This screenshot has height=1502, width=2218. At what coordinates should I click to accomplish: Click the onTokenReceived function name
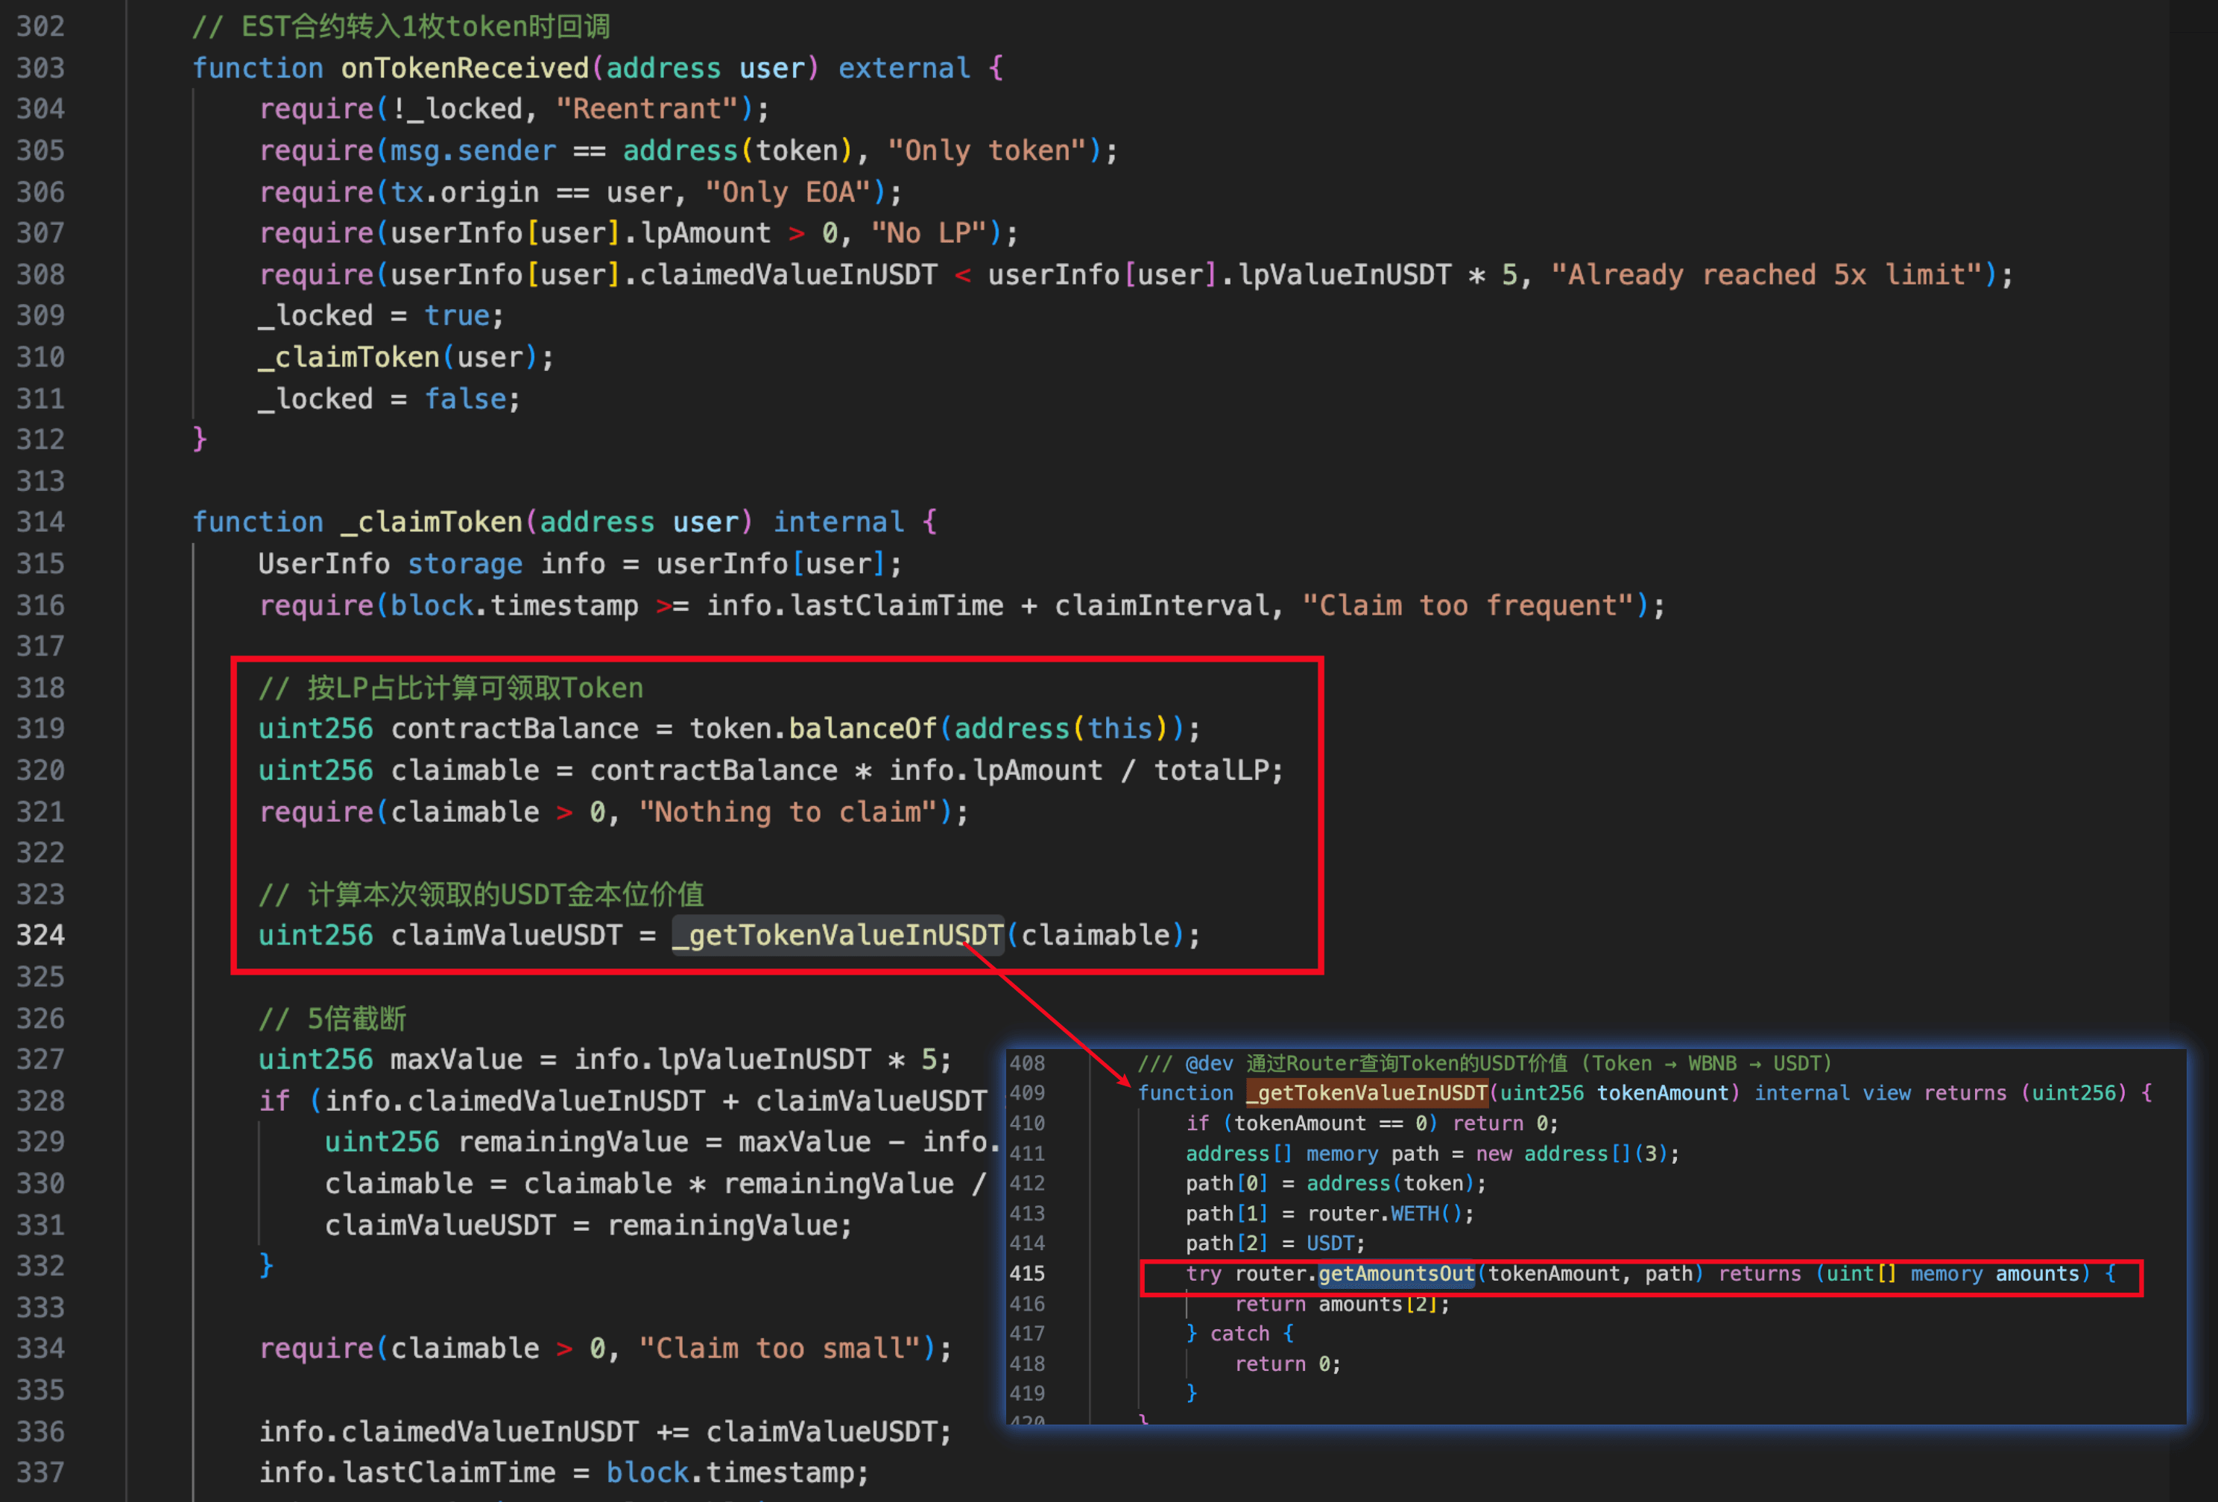click(465, 68)
